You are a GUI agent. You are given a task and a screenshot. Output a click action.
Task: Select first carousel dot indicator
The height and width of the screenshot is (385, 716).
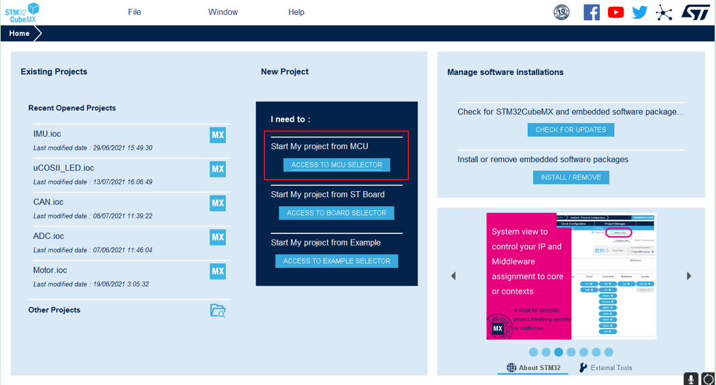point(533,352)
